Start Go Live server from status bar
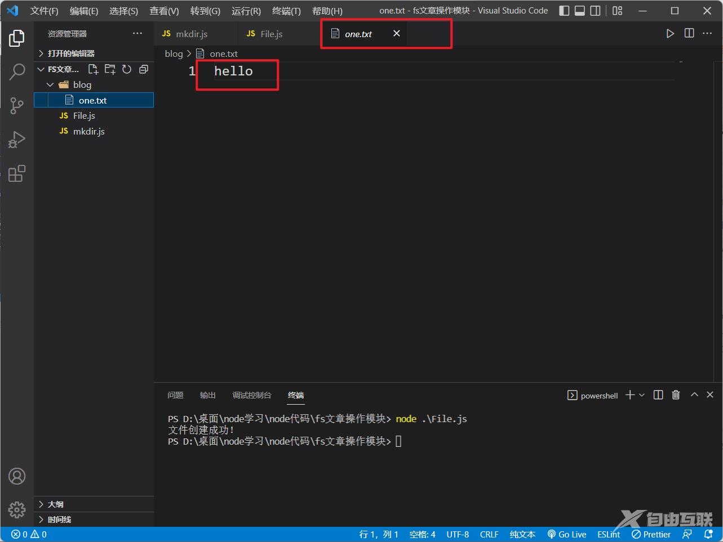The height and width of the screenshot is (542, 723). pos(567,535)
